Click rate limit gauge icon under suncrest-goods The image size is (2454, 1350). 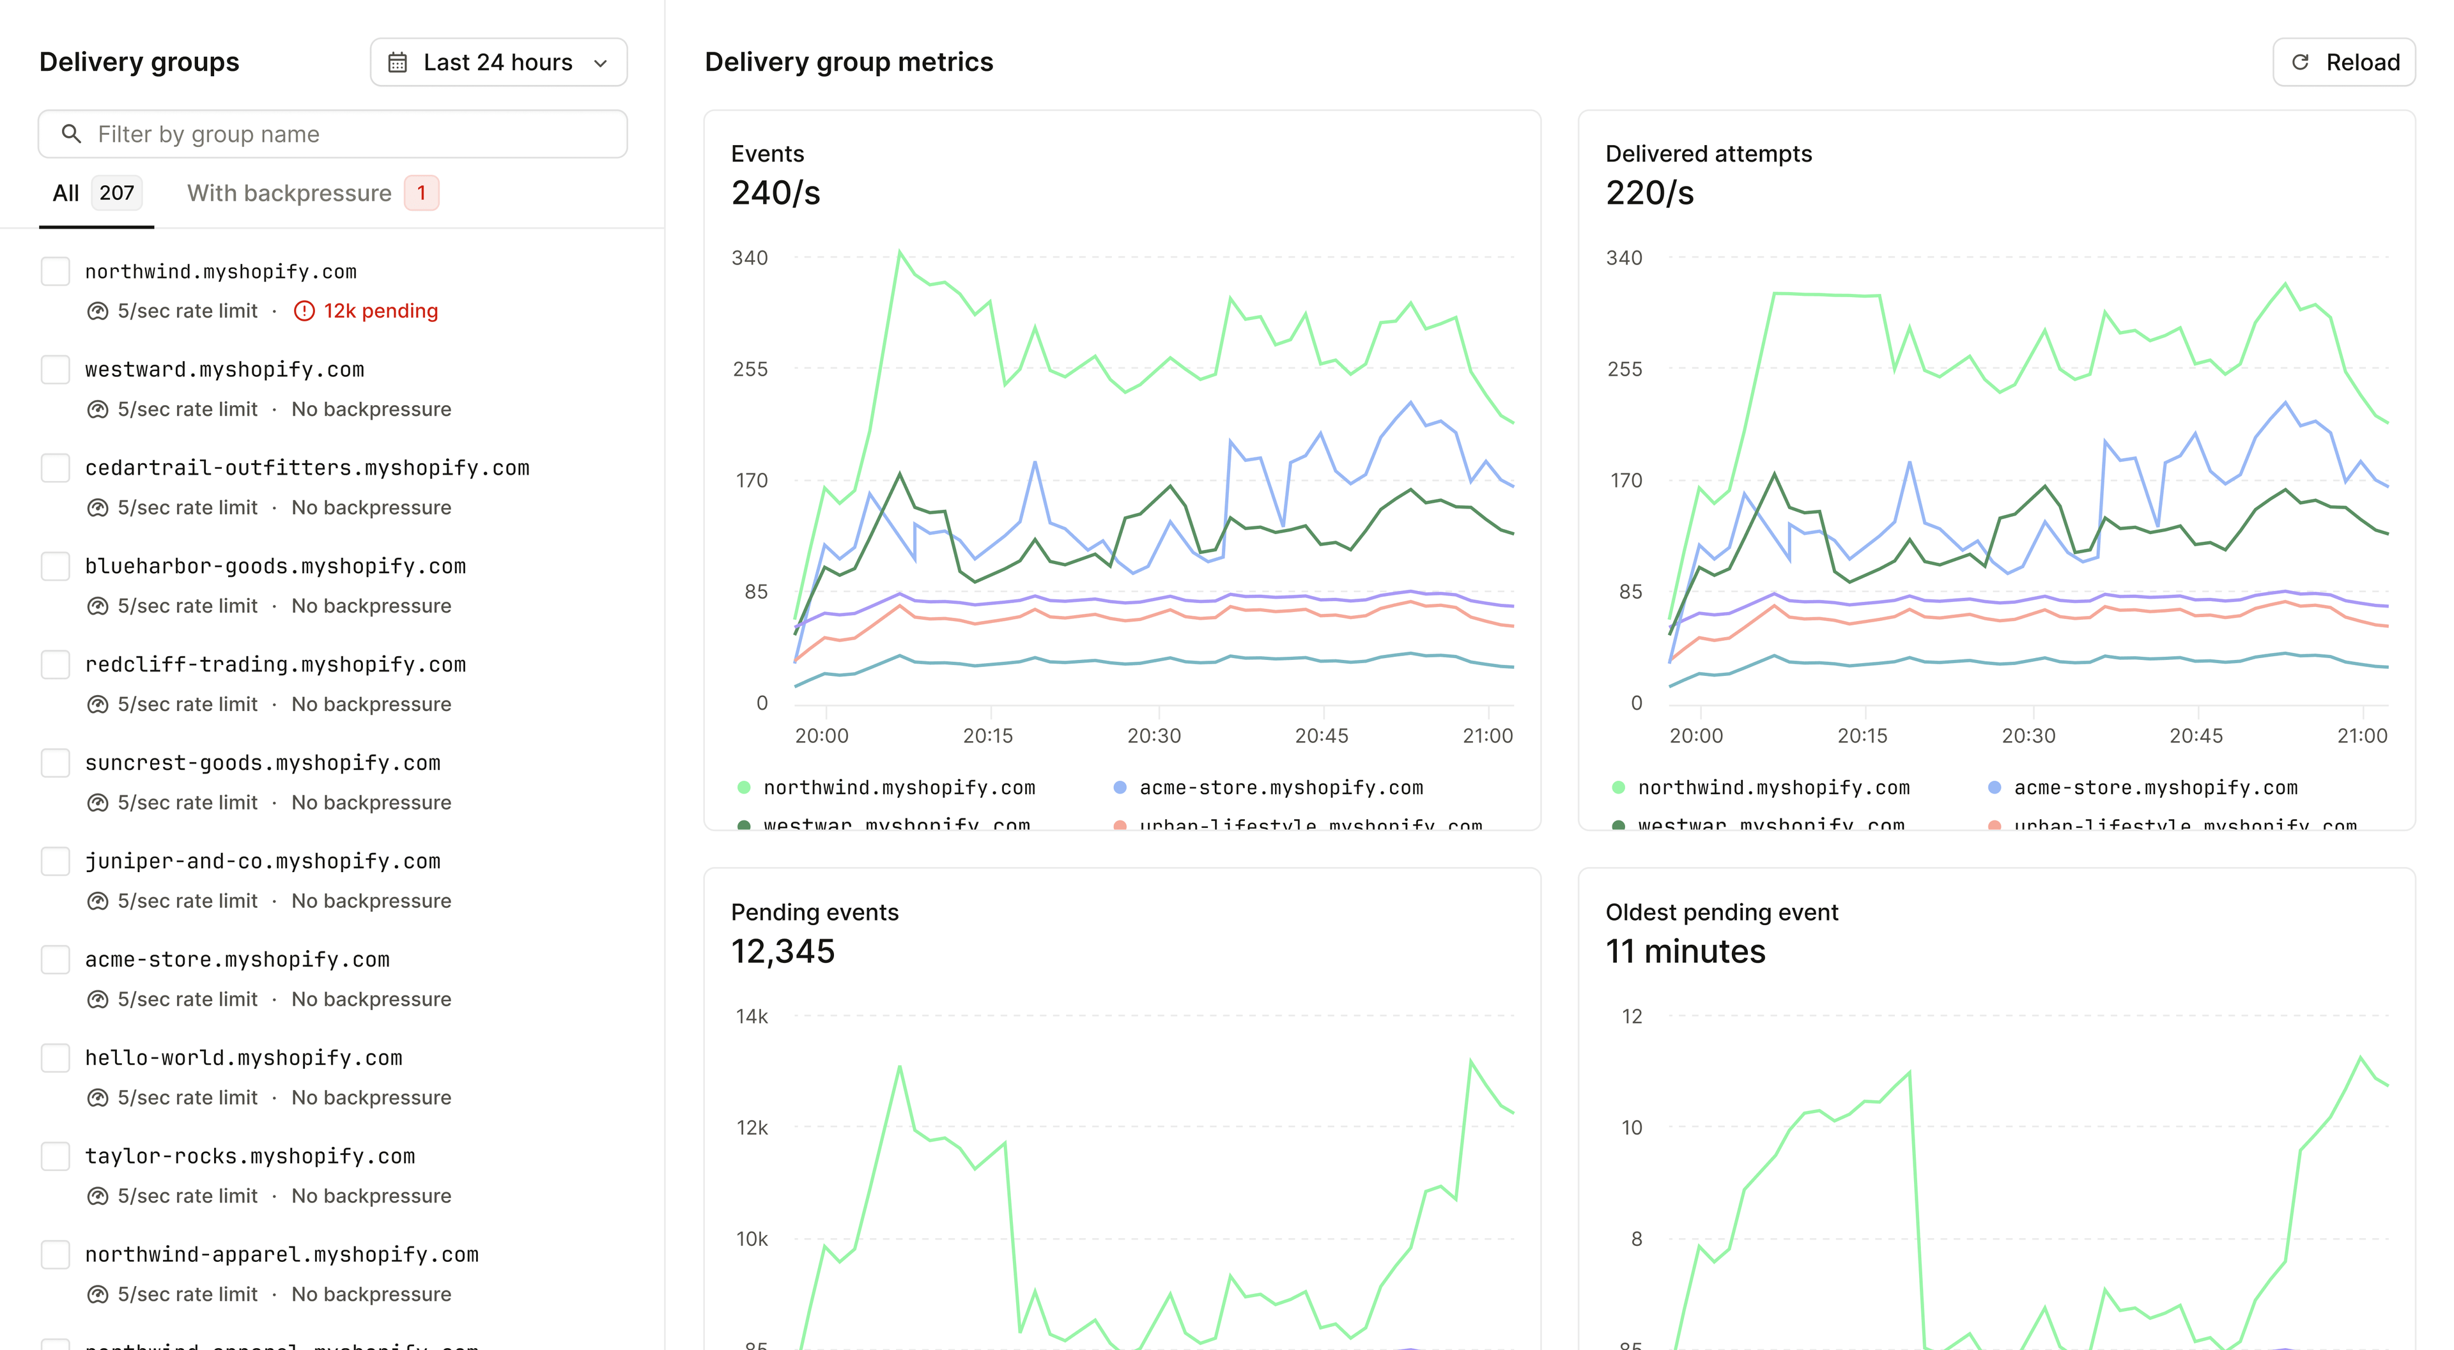[x=97, y=802]
